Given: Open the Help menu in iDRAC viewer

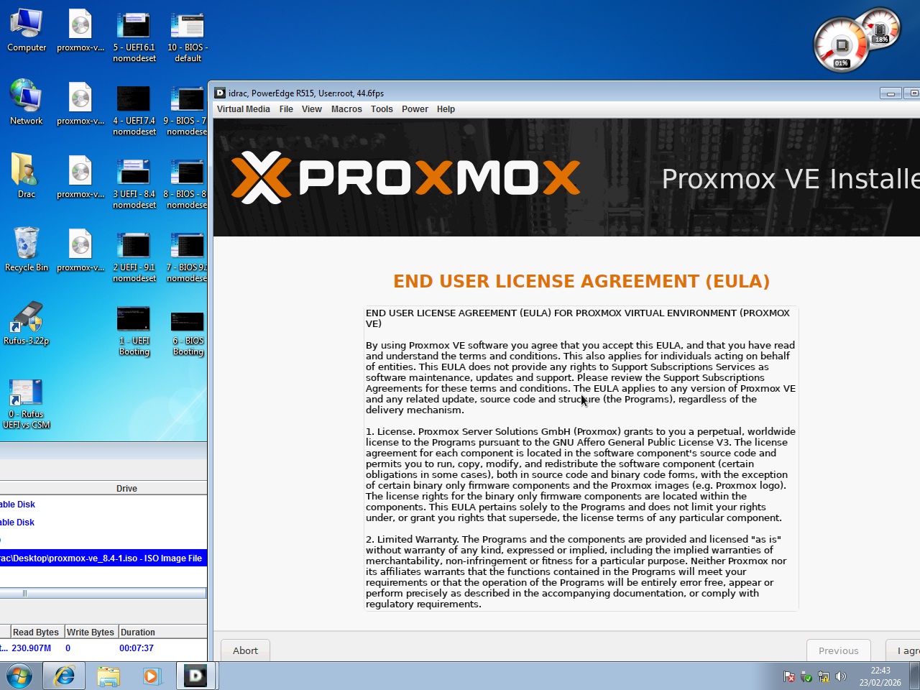Looking at the screenshot, I should (446, 109).
